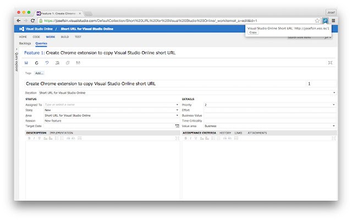Image resolution: width=352 pixels, height=220 pixels.
Task: Apply italic in the Description editor
Action: 34,138
